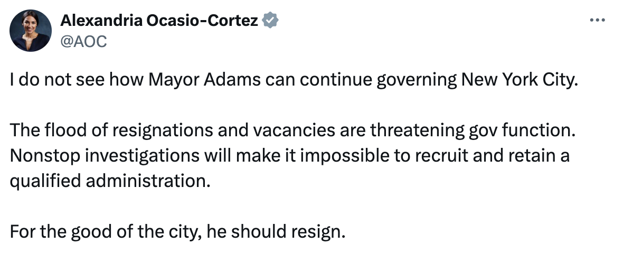The height and width of the screenshot is (262, 623).
Task: Open Alexandria Ocasio-Cortez display name link
Action: (159, 20)
